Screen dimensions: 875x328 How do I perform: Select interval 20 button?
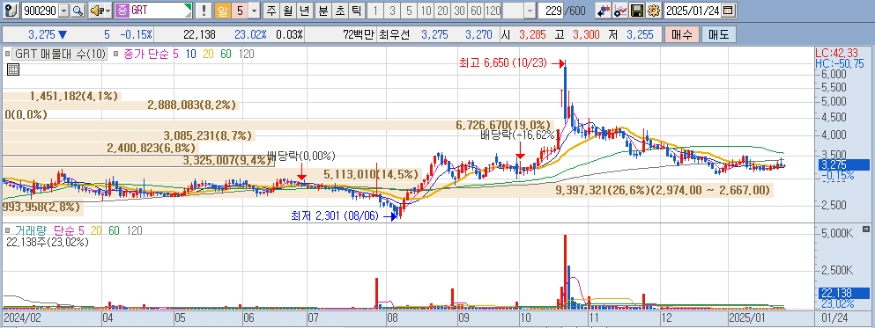(x=442, y=10)
